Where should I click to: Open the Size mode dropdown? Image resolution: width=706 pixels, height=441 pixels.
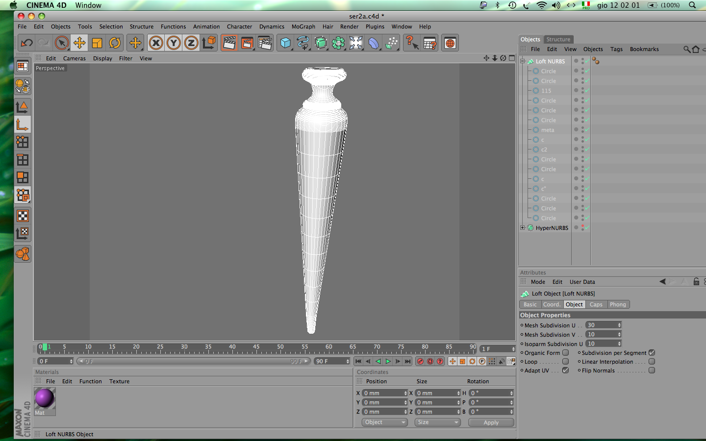pyautogui.click(x=438, y=422)
